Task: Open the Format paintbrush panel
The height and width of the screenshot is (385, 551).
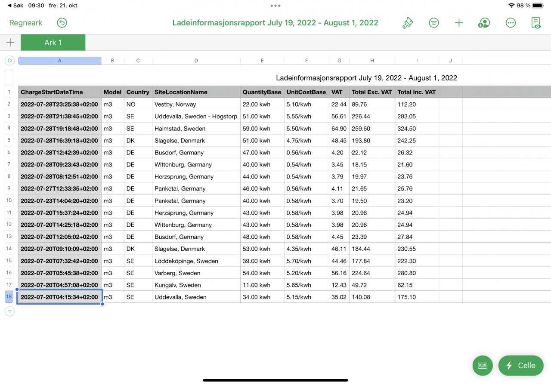Action: click(x=407, y=23)
